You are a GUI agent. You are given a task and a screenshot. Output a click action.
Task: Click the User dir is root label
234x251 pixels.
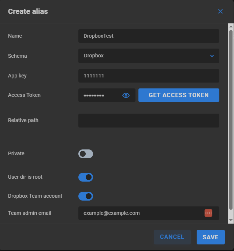tap(25, 177)
